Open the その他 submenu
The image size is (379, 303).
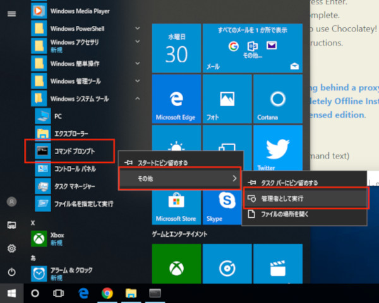pyautogui.click(x=180, y=179)
